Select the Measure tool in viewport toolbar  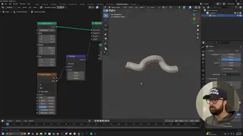[106, 48]
